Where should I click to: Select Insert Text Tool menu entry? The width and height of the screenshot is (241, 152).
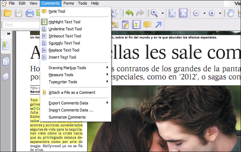75,57
